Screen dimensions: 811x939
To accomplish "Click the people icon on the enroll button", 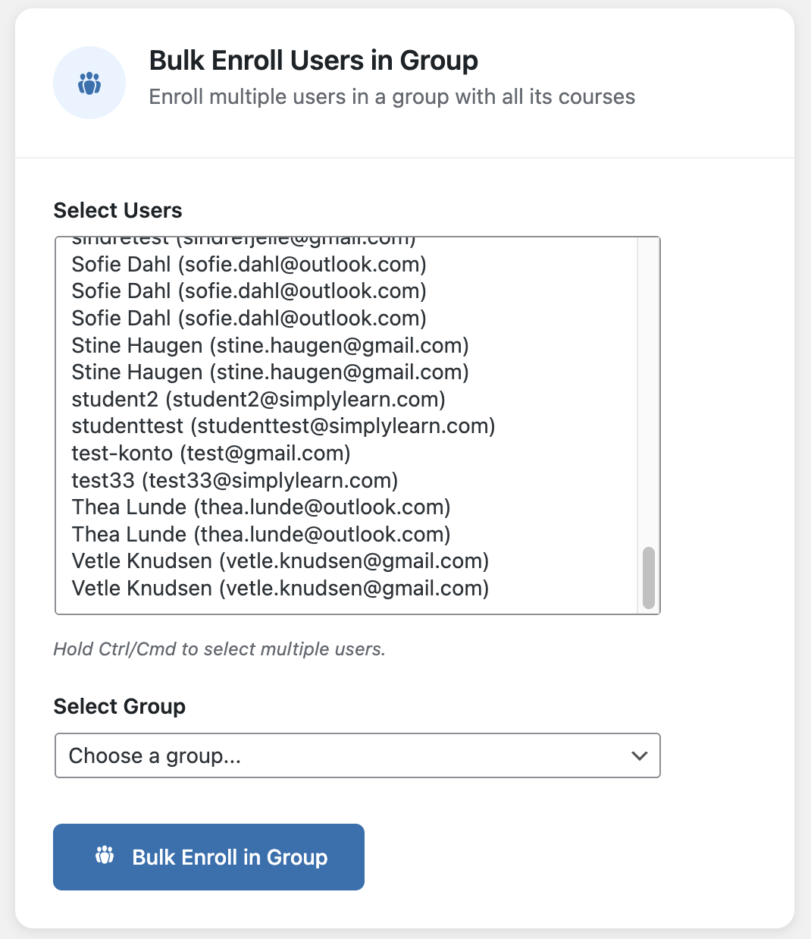I will click(105, 856).
